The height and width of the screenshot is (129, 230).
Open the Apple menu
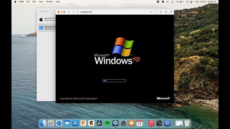(x=15, y=2)
